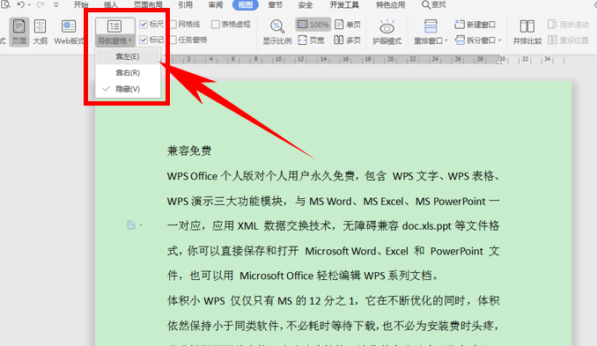Click the search (查找) magnifier icon
The image size is (597, 346).
point(426,4)
